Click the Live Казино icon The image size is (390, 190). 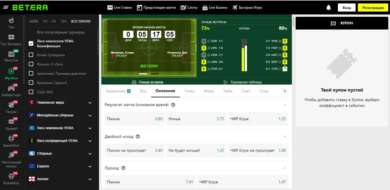point(205,7)
